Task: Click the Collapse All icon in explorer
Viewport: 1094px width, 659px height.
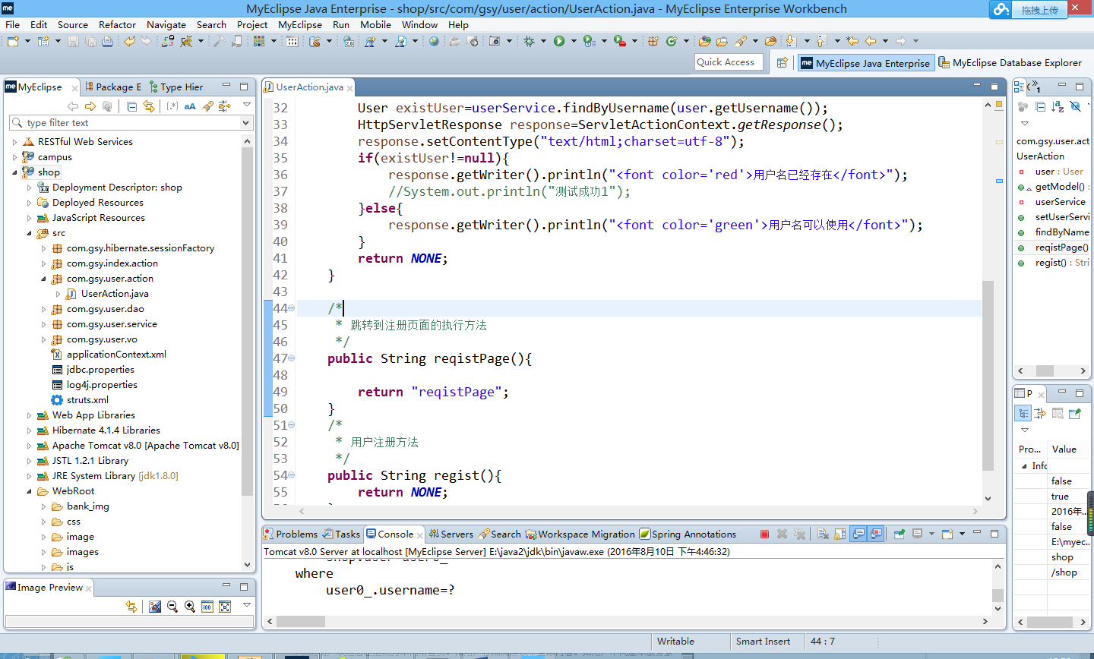Action: 131,106
